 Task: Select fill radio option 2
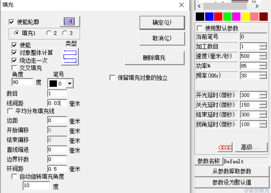click(49, 33)
